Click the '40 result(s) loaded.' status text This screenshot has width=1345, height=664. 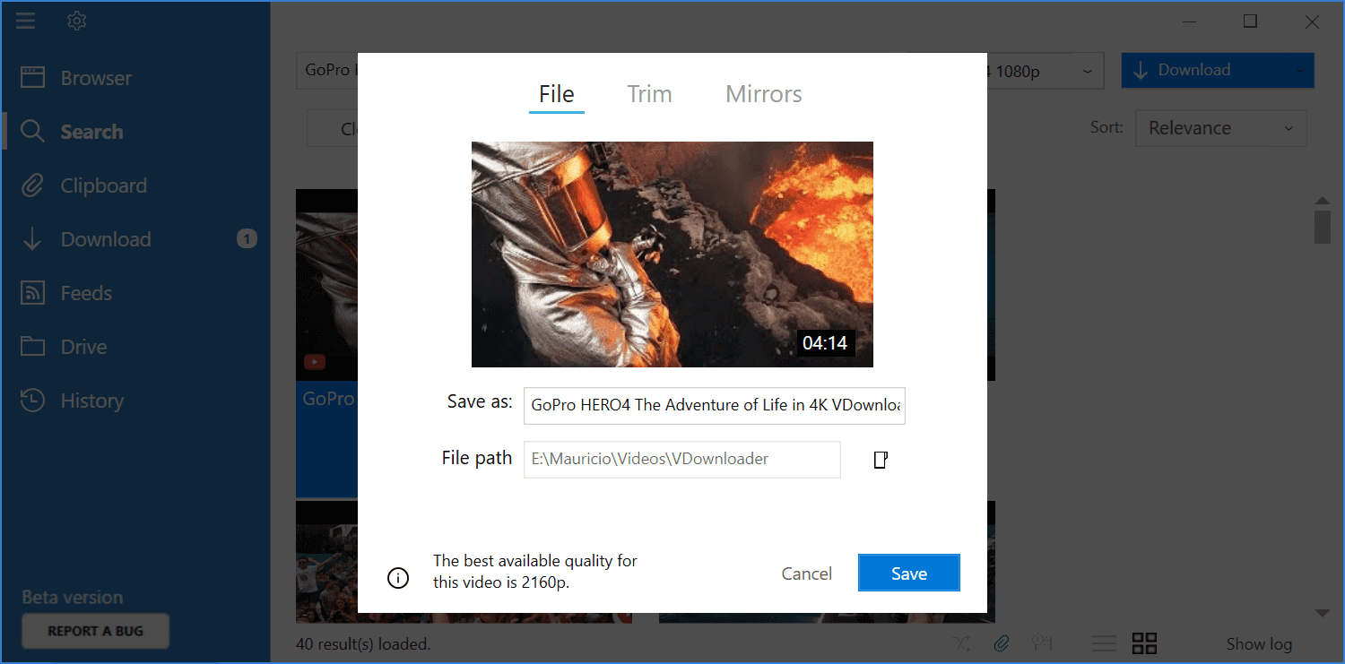[363, 643]
